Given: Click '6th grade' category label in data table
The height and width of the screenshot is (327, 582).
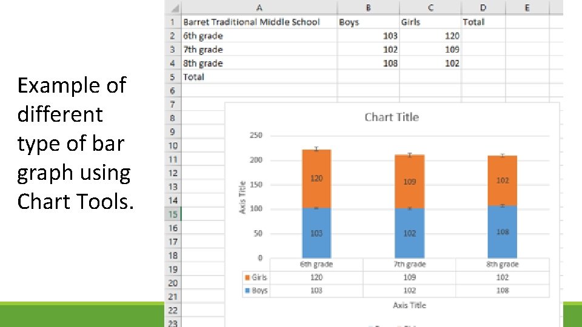Looking at the screenshot, I should [x=316, y=265].
